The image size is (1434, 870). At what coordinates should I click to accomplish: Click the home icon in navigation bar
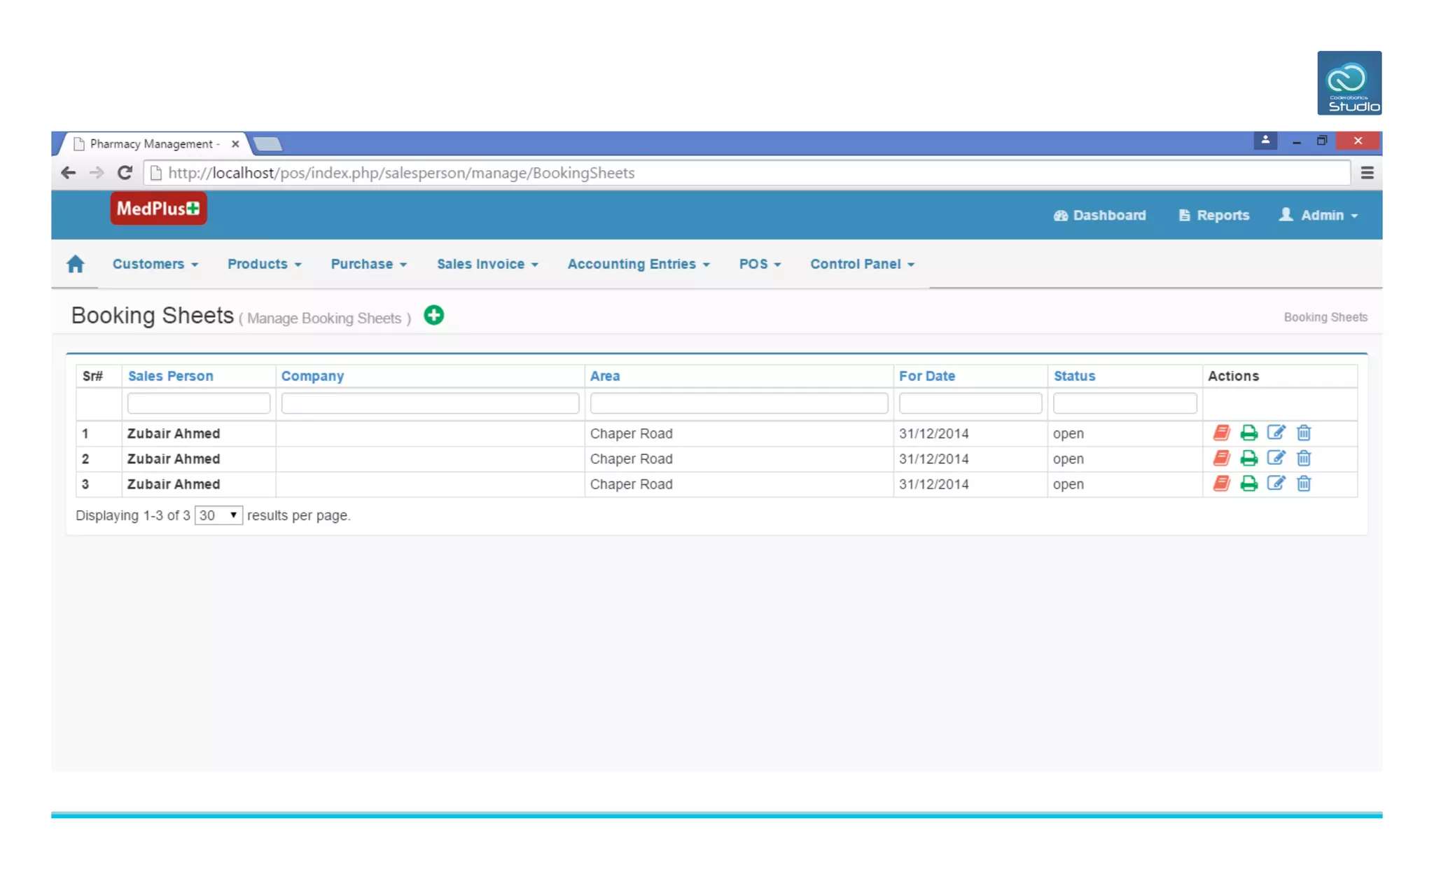[76, 264]
